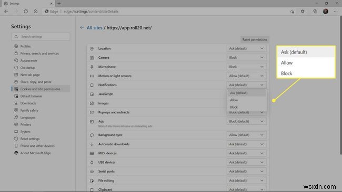Click the address bar URL
This screenshot has height=192, width=342.
point(91,12)
